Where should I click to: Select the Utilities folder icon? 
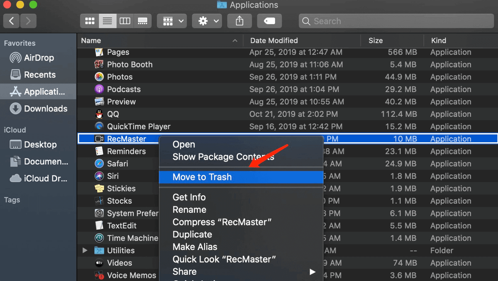tap(99, 250)
